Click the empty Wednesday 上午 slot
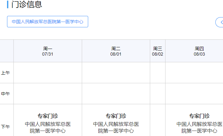This screenshot has height=136, width=223. tap(158, 73)
